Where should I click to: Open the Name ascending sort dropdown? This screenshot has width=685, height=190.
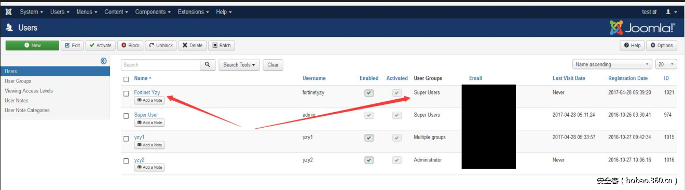(612, 64)
